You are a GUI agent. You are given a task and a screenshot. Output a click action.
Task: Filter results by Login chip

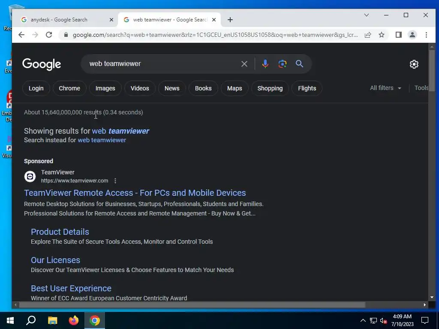[x=36, y=88]
